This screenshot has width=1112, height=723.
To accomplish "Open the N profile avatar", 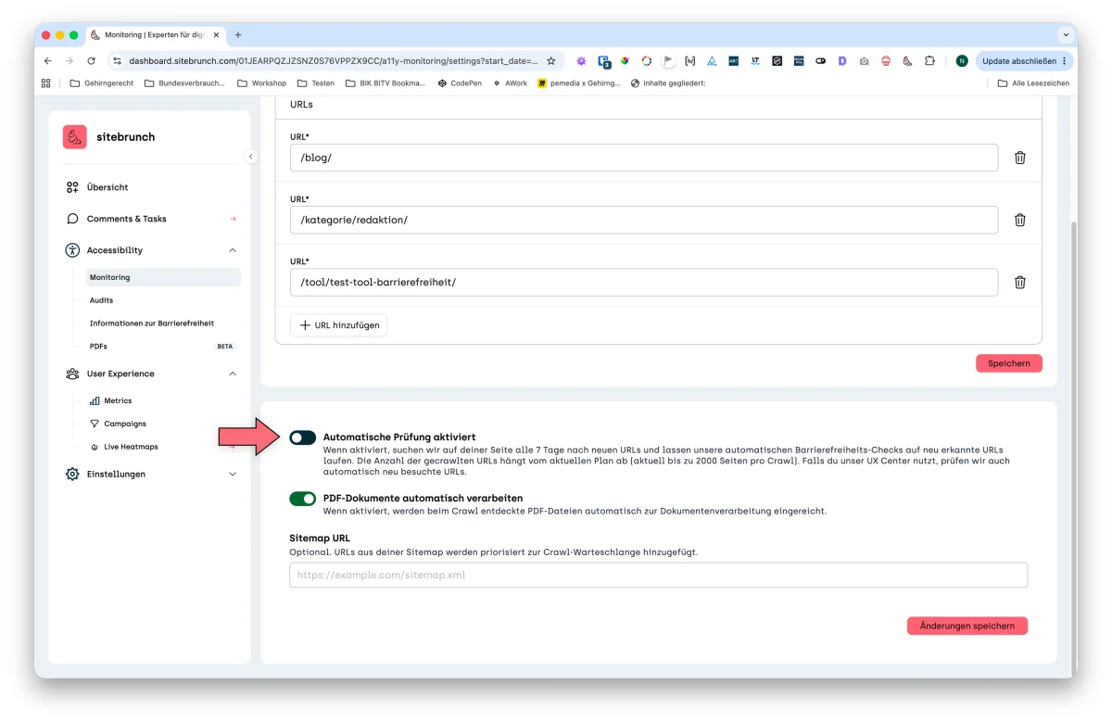I will (962, 61).
